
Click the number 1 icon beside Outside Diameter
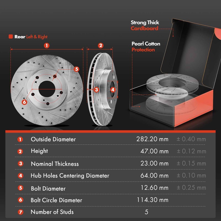[x=20, y=140]
